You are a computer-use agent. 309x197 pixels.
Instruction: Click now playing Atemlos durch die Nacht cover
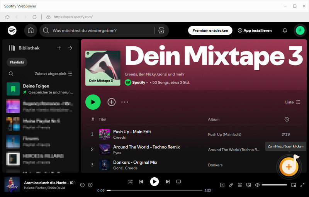pos(12,184)
